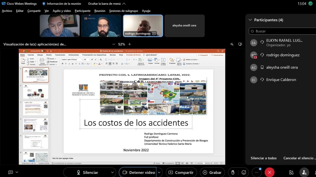Open the Archivo menu
Viewport: 316px width, 177px height.
click(7, 11)
